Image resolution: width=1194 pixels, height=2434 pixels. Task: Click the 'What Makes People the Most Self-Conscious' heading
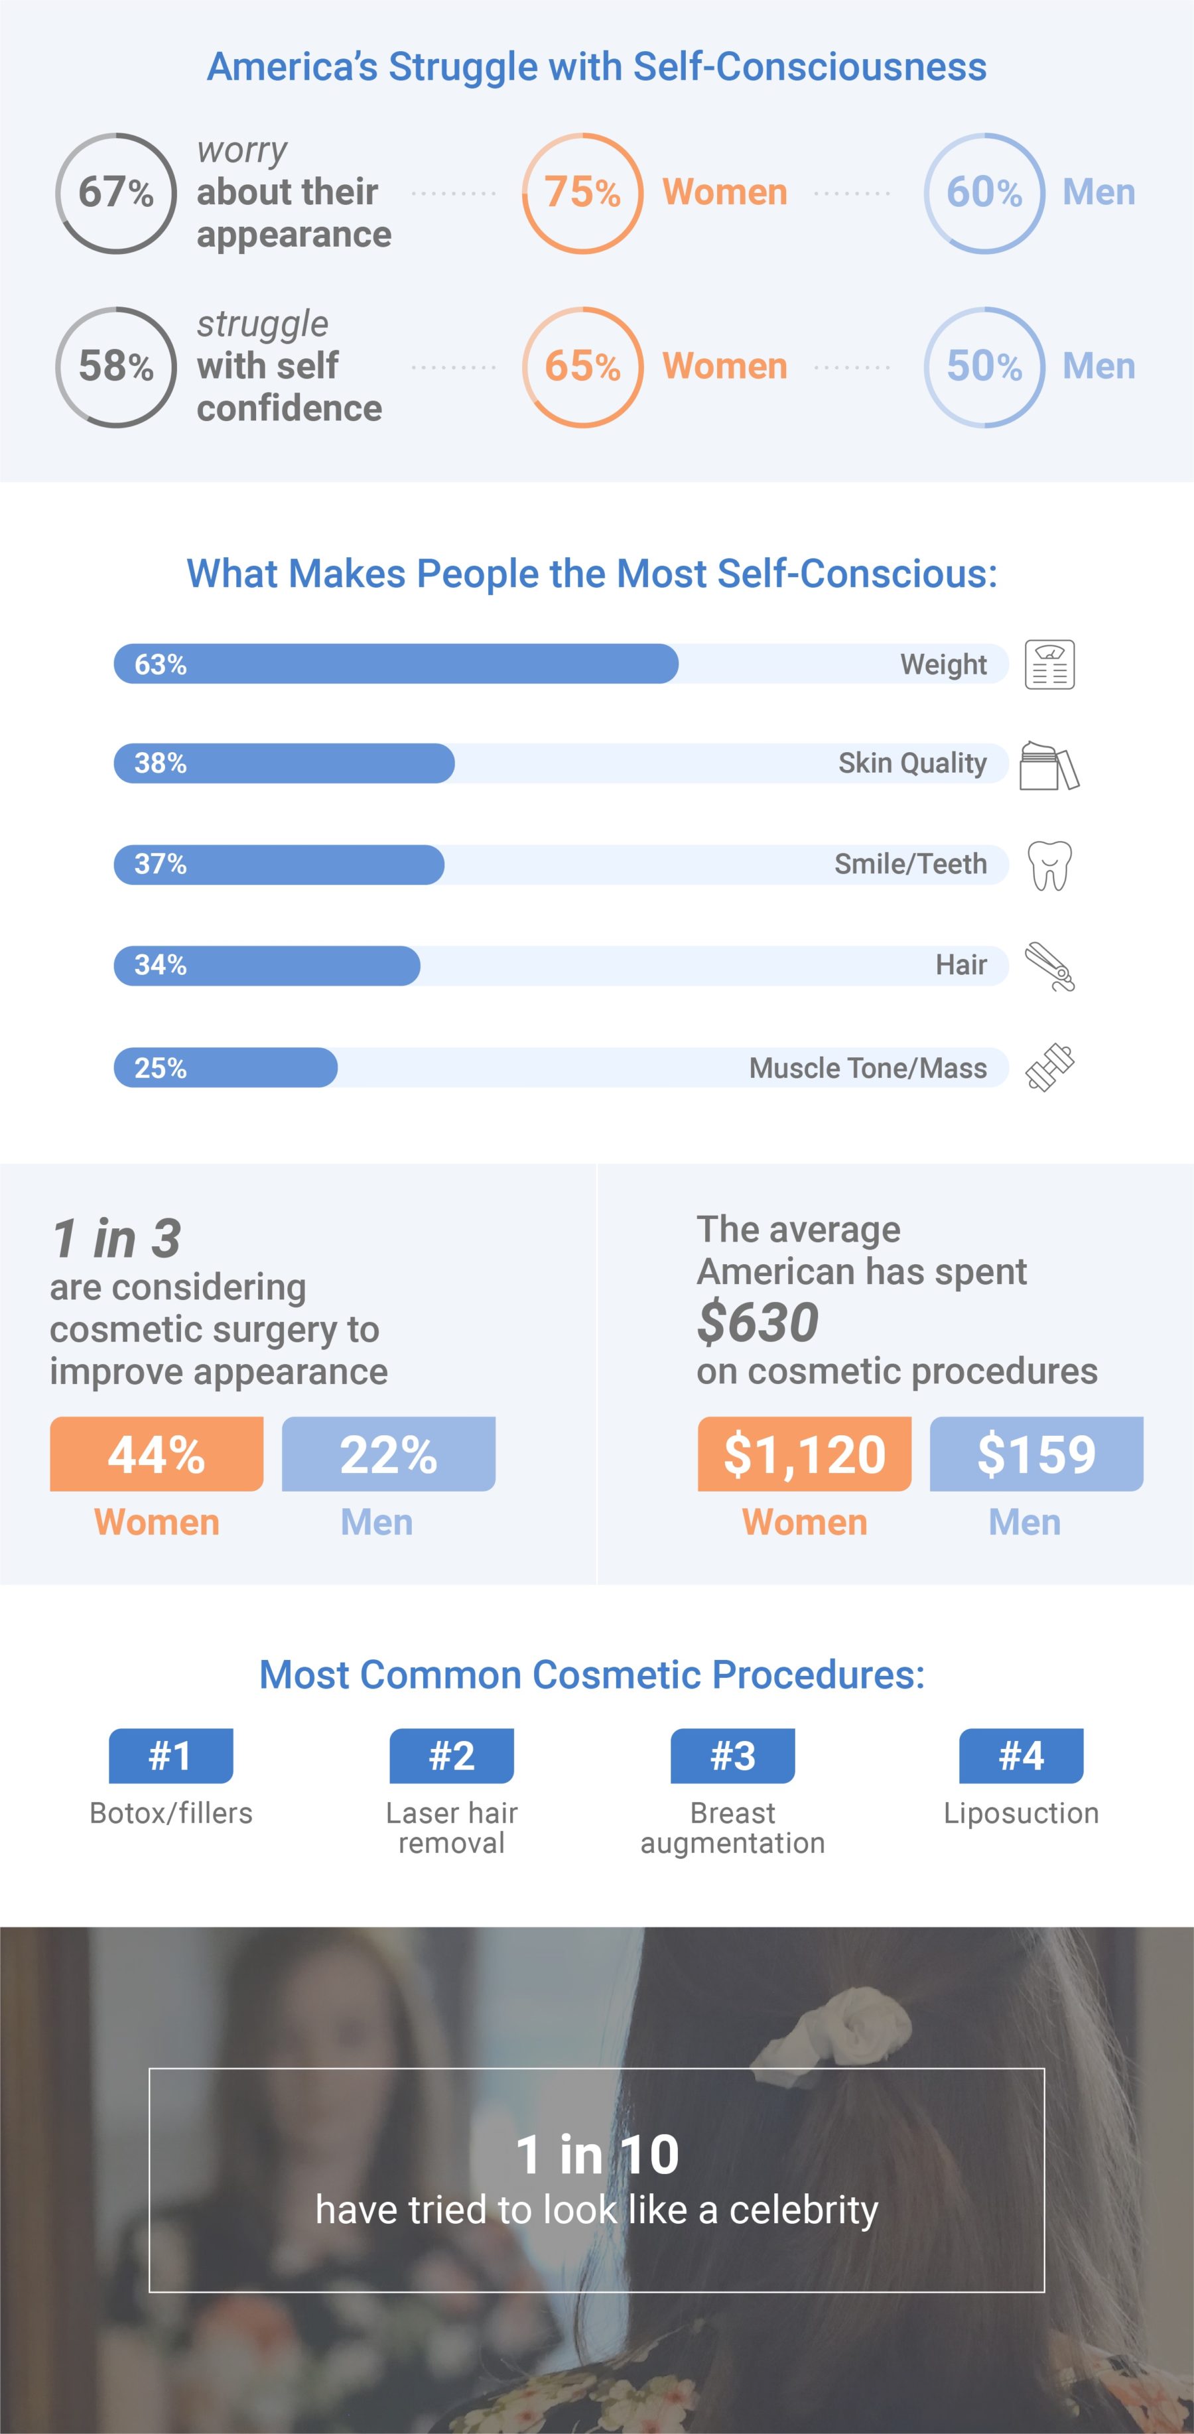point(592,574)
